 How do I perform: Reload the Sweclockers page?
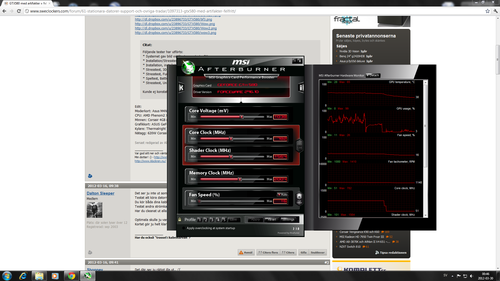(x=19, y=11)
